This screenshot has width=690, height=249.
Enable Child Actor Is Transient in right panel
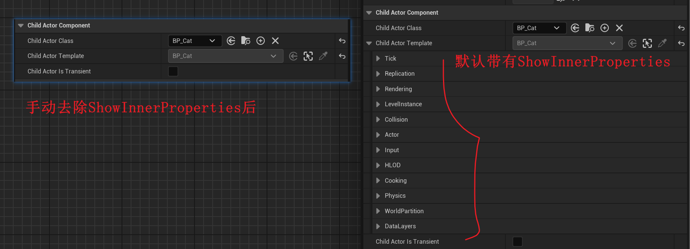pyautogui.click(x=517, y=241)
